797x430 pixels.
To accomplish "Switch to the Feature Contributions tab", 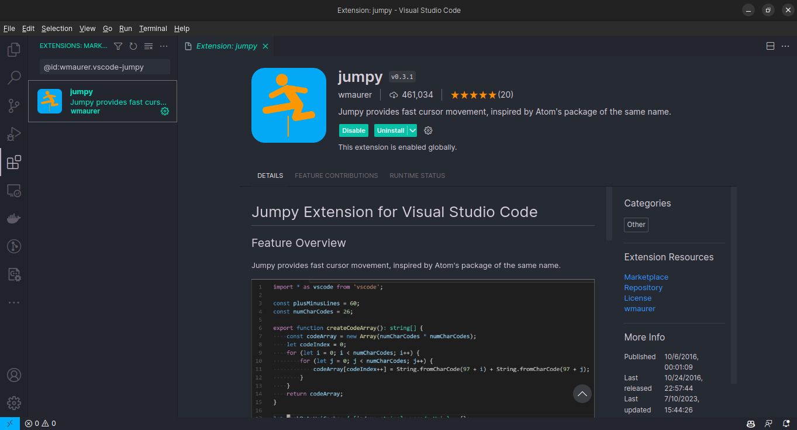I will [x=336, y=176].
